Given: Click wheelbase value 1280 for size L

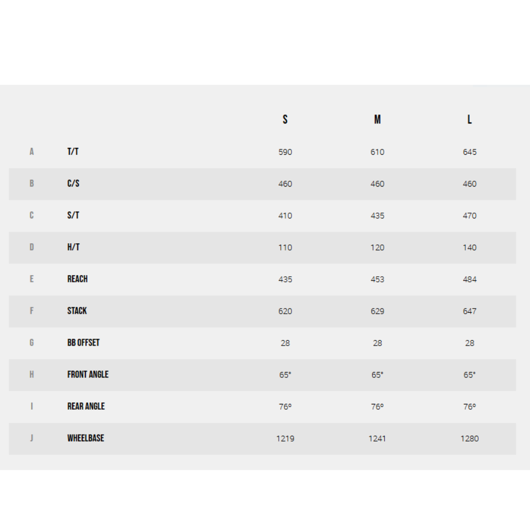Looking at the screenshot, I should [x=470, y=438].
